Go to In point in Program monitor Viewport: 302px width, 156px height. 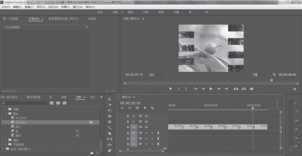coord(196,89)
